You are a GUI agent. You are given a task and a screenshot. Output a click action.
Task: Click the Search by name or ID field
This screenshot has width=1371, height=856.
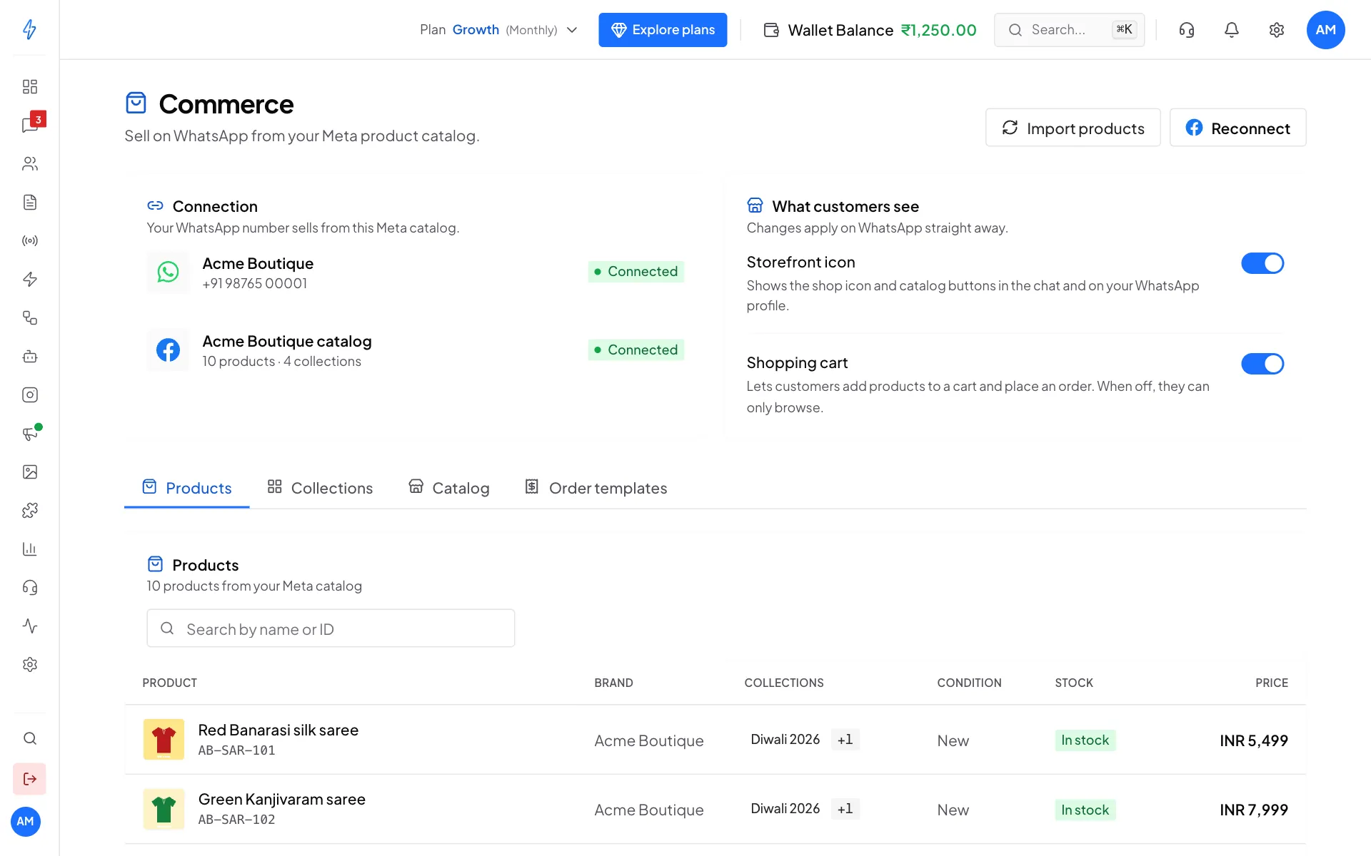pos(331,628)
